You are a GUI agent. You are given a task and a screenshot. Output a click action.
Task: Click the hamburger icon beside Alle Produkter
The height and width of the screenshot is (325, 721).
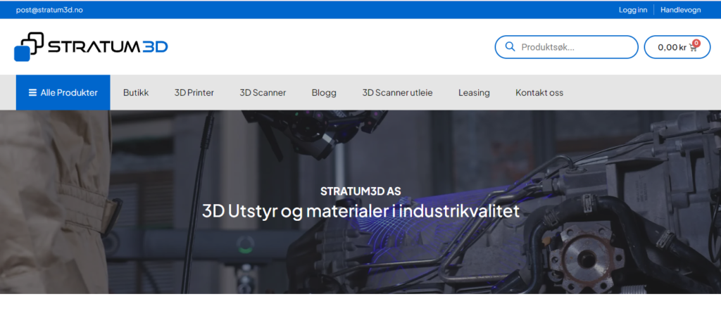click(32, 92)
